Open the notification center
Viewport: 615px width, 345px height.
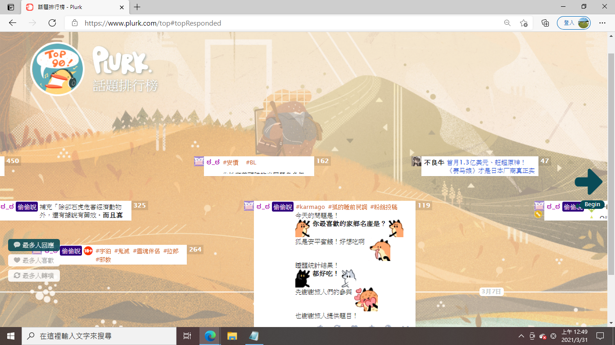[x=600, y=336]
